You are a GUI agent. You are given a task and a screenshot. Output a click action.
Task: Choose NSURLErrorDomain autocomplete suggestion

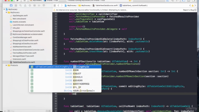pyautogui.click(x=65, y=91)
